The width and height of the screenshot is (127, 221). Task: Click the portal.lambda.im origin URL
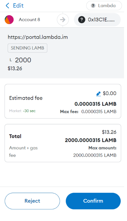click(x=38, y=37)
